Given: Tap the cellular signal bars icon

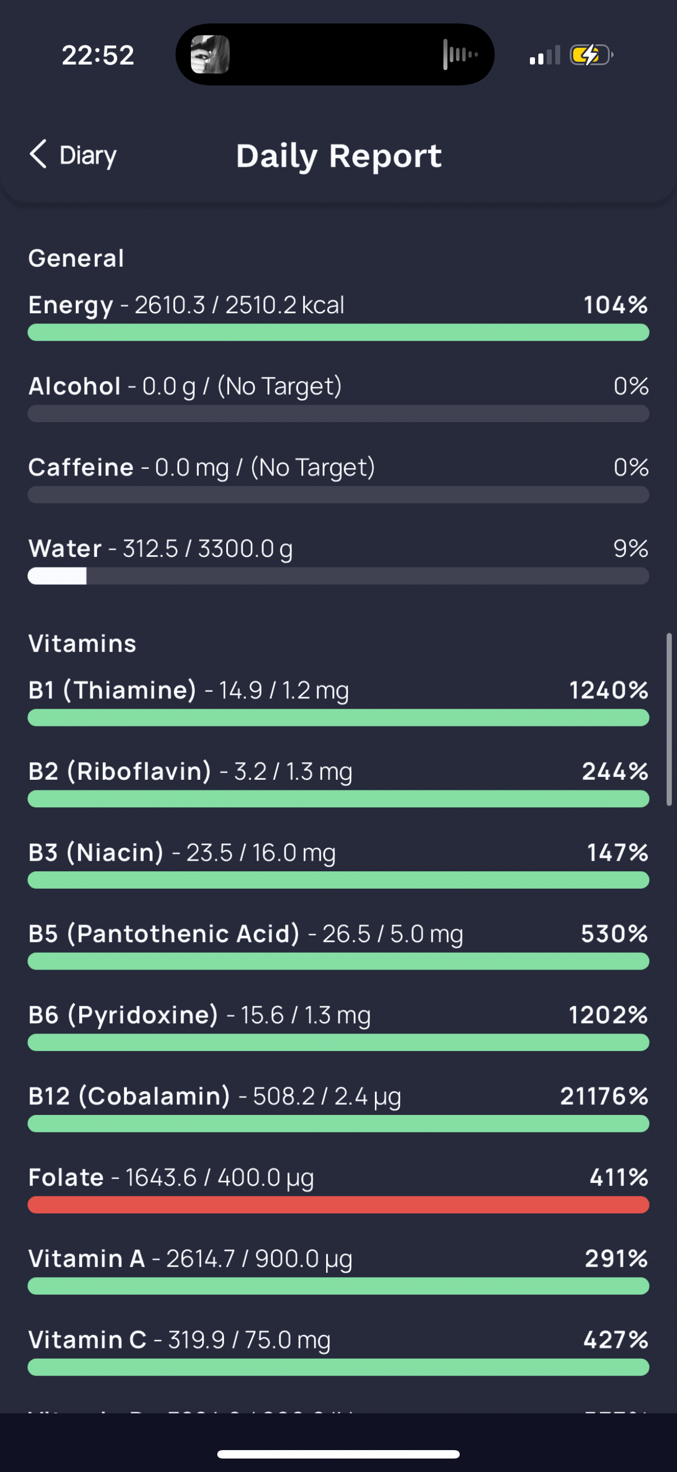Looking at the screenshot, I should [544, 56].
